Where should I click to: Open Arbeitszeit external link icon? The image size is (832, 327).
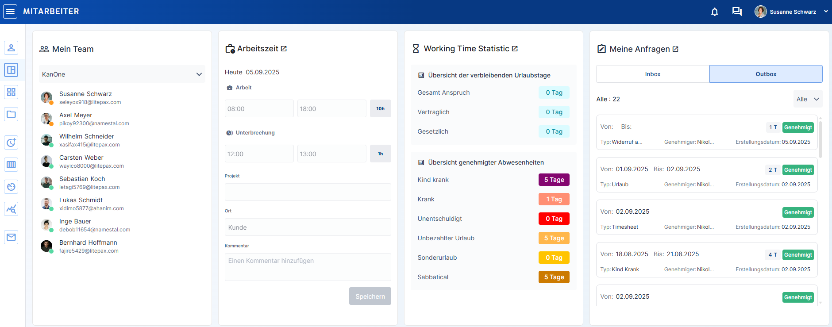[x=284, y=49]
